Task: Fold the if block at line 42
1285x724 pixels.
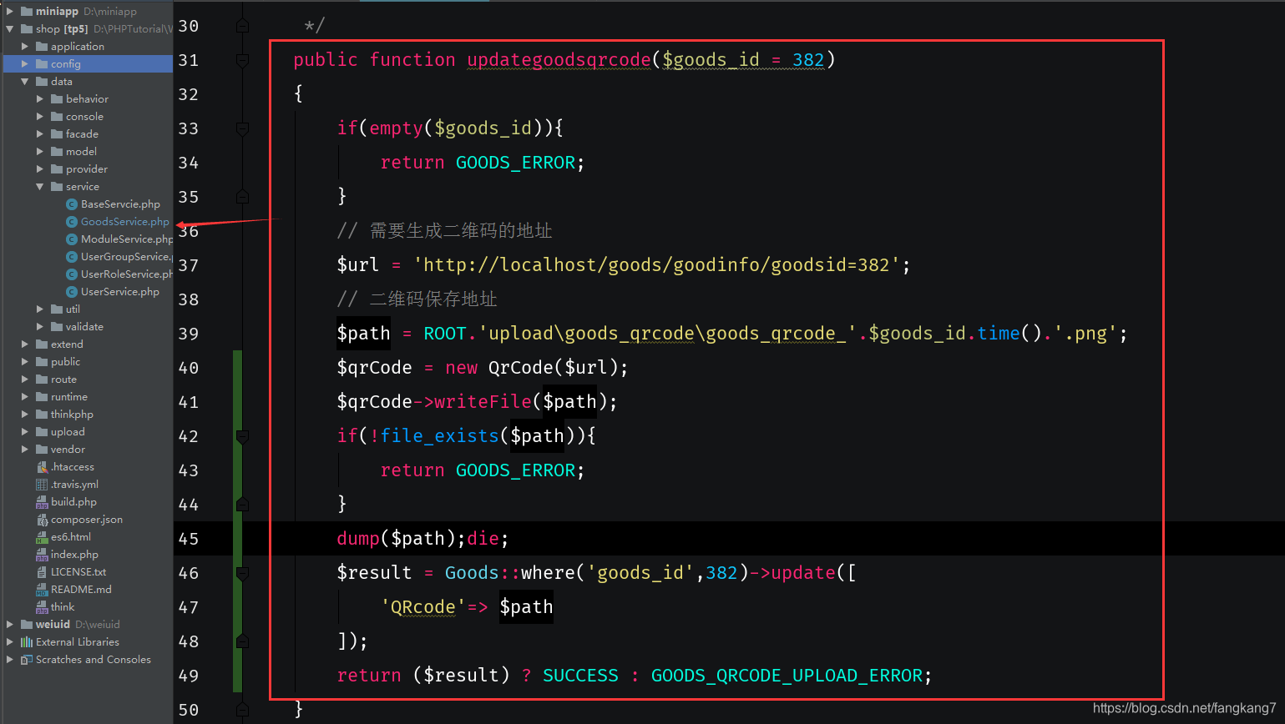Action: tap(242, 436)
